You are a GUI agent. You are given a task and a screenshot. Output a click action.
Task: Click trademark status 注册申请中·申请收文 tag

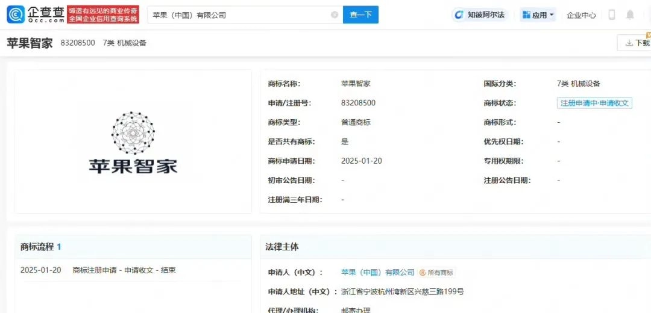[594, 103]
